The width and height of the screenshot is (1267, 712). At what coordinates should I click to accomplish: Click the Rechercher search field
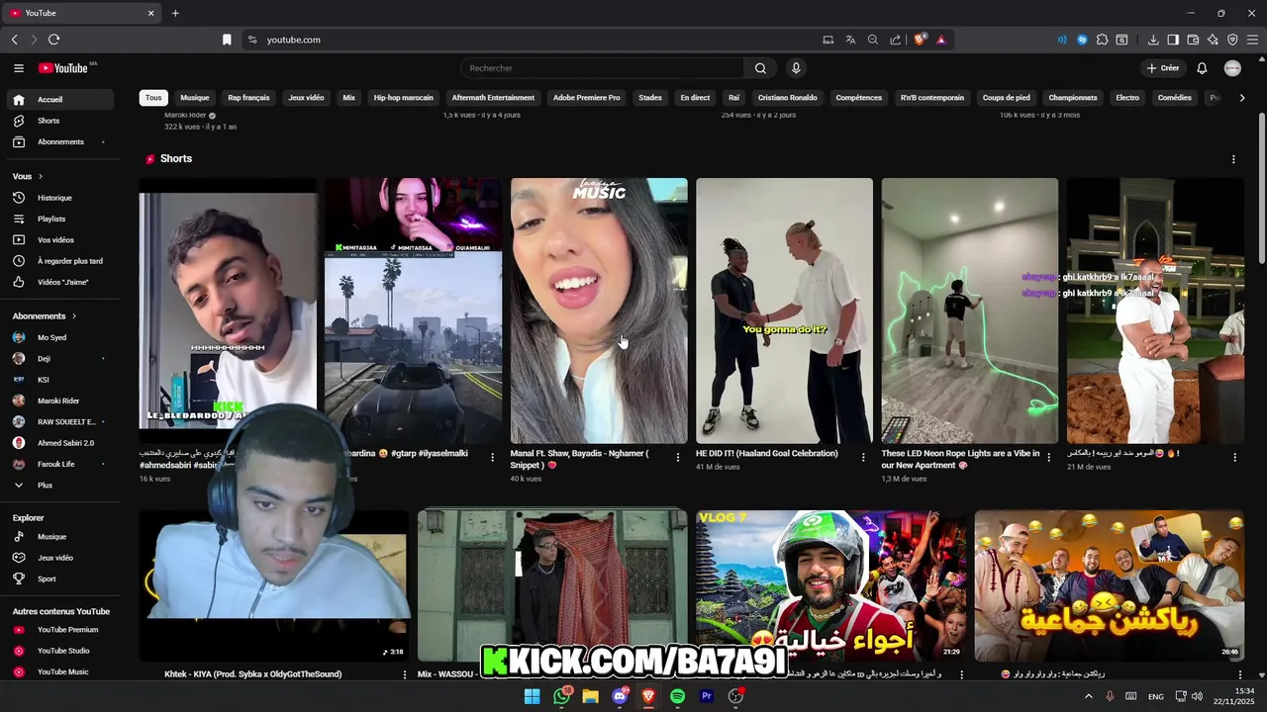[602, 68]
